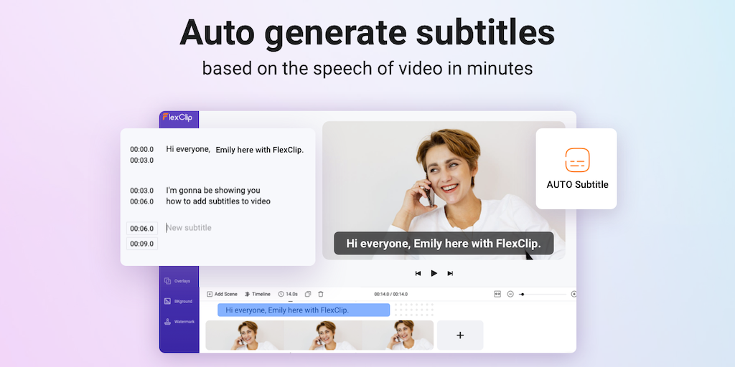Screen dimensions: 735x367
Task: Select the last video thumbnail on the timeline
Action: click(398, 335)
